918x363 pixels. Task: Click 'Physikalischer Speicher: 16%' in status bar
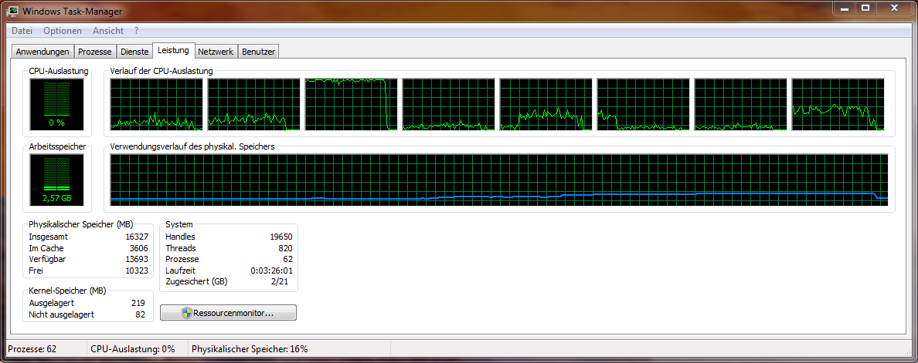coord(250,349)
